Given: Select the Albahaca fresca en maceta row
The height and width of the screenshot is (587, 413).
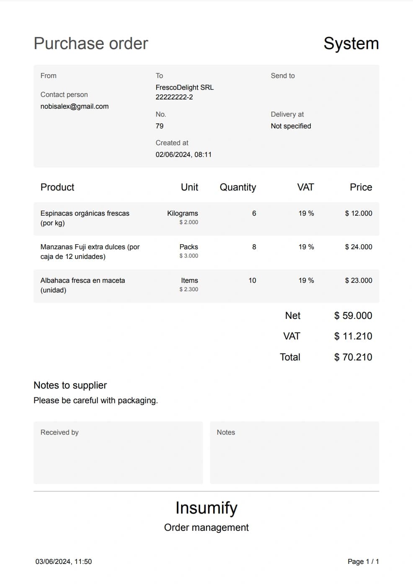Looking at the screenshot, I should pyautogui.click(x=206, y=286).
